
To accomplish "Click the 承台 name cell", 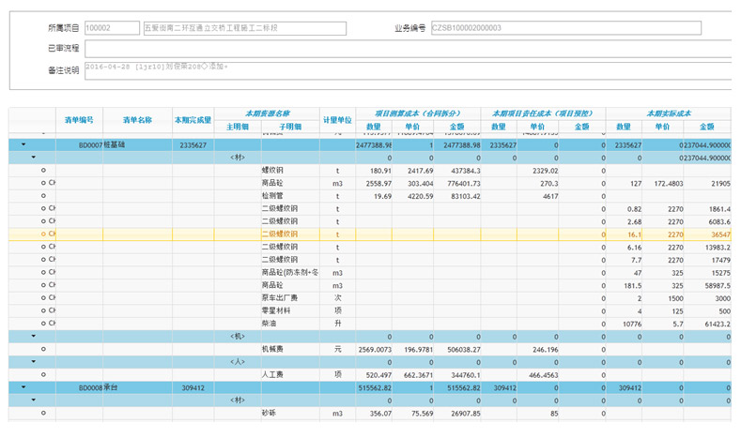I will pos(137,387).
